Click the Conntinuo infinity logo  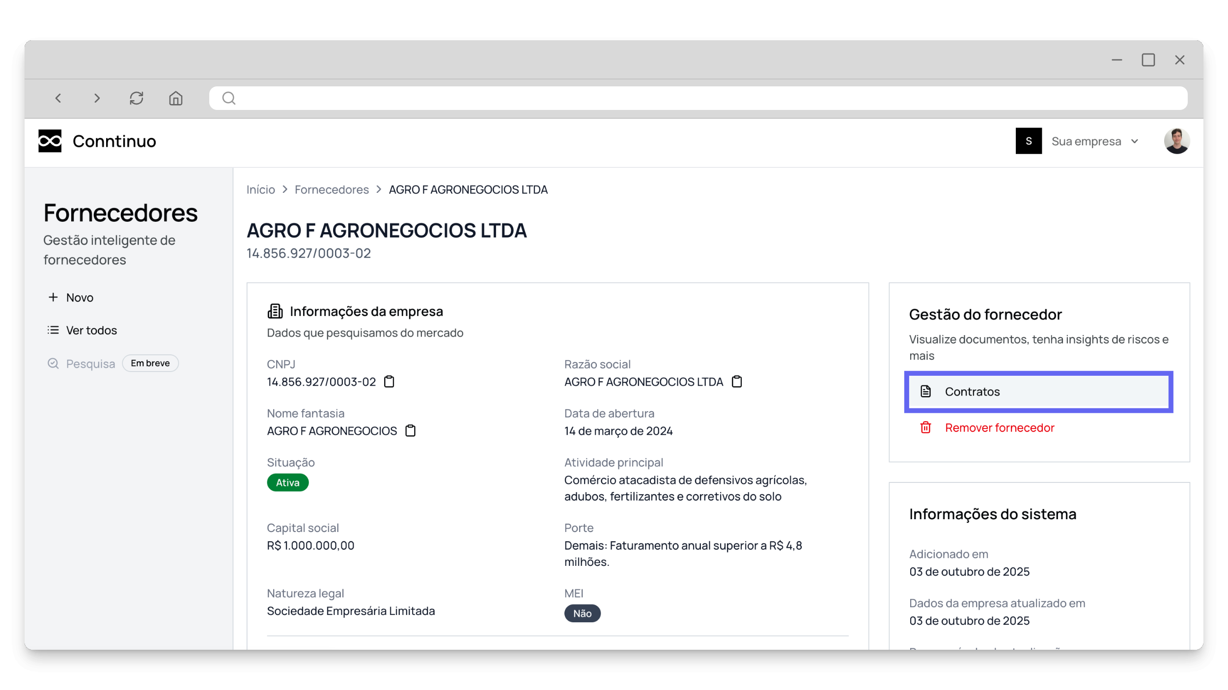tap(50, 141)
